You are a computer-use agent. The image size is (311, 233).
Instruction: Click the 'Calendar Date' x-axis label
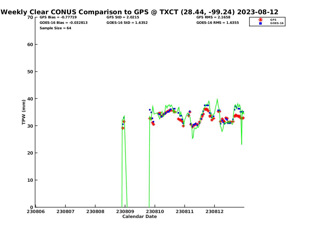(x=139, y=216)
